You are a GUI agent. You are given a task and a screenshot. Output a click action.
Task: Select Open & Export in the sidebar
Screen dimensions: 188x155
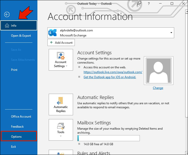pyautogui.click(x=21, y=36)
